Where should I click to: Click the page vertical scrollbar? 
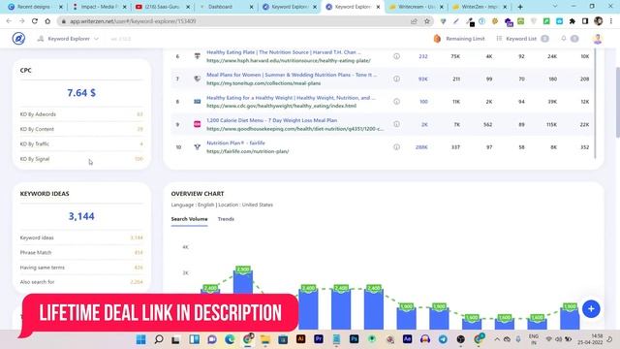(617, 103)
